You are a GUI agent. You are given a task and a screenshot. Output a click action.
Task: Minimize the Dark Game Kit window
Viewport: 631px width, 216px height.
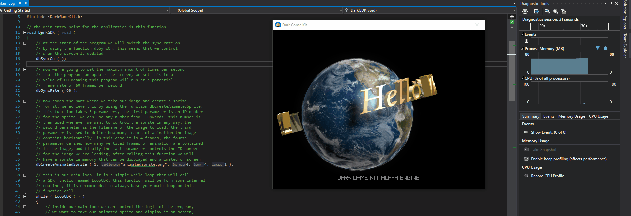coord(447,25)
